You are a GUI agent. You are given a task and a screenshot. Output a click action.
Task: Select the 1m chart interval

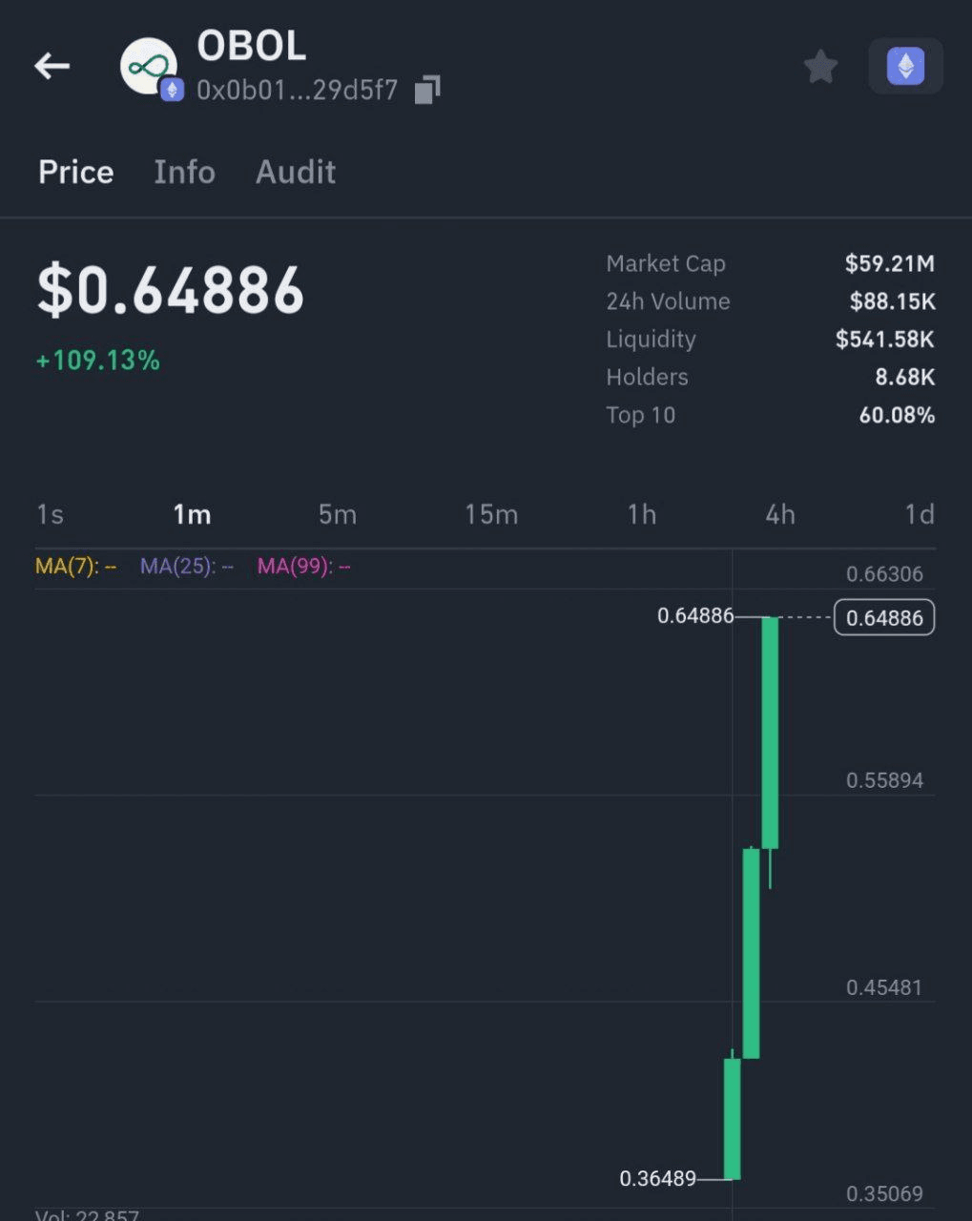[x=192, y=515]
